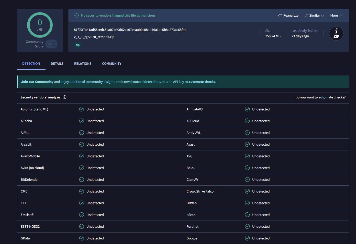Screen dimensions: 356x244
Task: Click the Reanalyze refresh icon
Action: [x=280, y=16]
